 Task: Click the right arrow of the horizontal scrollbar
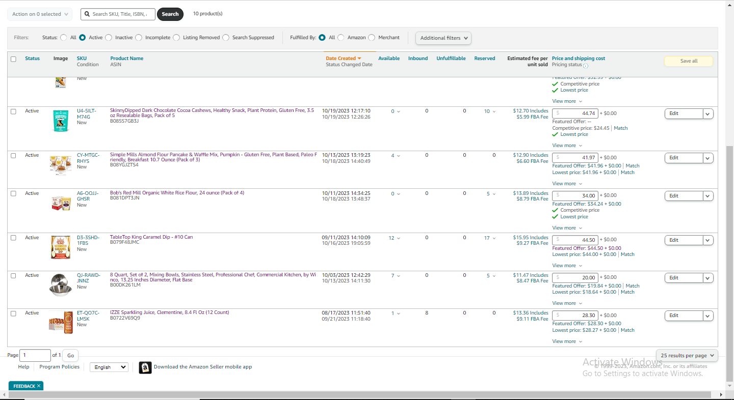tap(722, 395)
